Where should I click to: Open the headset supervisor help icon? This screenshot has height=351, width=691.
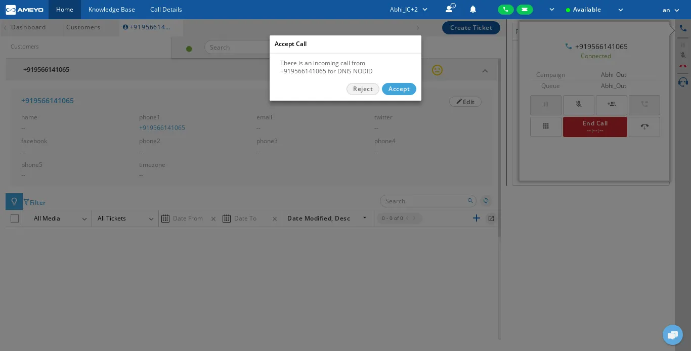(683, 82)
